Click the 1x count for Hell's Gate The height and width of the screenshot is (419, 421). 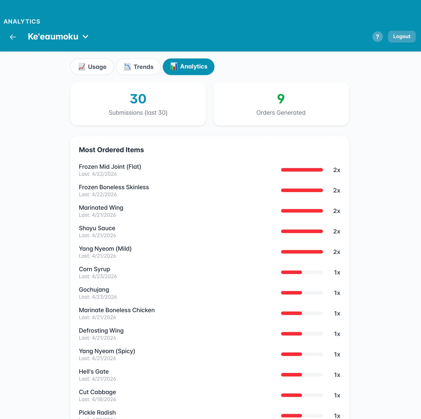point(337,375)
